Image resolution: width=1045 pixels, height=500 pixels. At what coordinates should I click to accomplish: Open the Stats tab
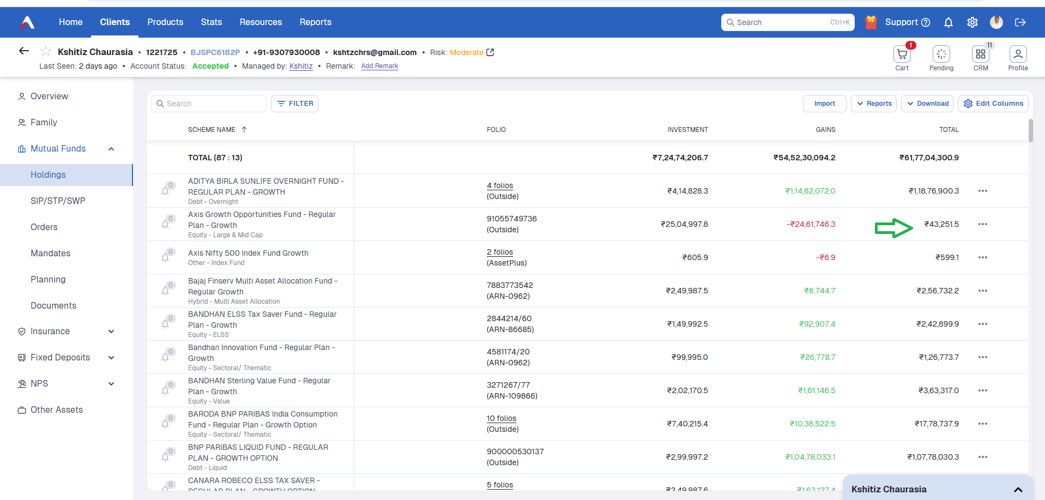point(212,22)
